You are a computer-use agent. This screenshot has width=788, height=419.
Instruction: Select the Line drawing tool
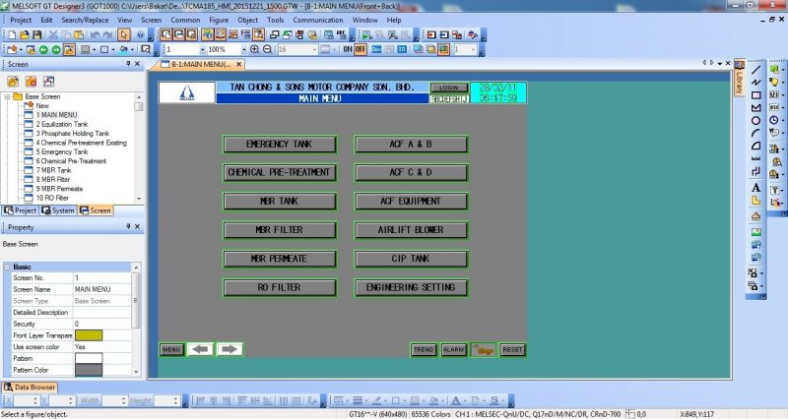click(x=755, y=70)
